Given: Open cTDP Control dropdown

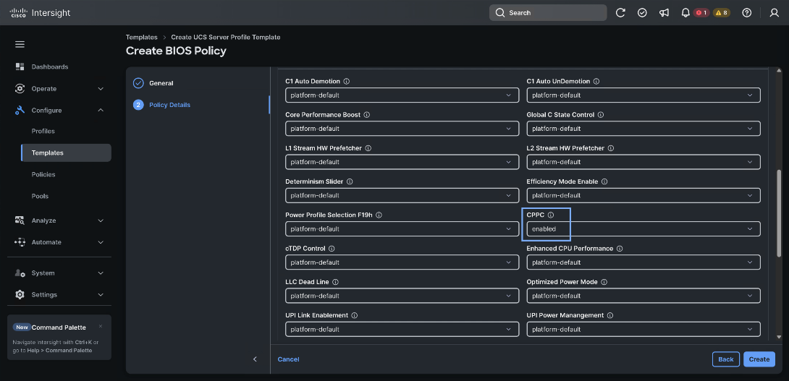Looking at the screenshot, I should (402, 262).
